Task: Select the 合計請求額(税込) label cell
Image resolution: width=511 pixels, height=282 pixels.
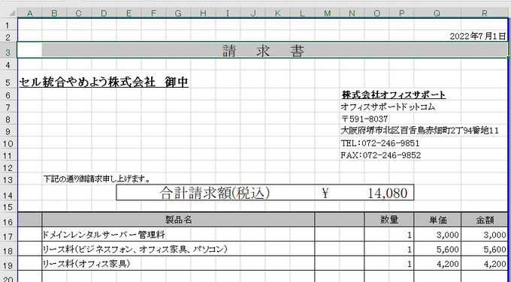Action: pyautogui.click(x=215, y=193)
